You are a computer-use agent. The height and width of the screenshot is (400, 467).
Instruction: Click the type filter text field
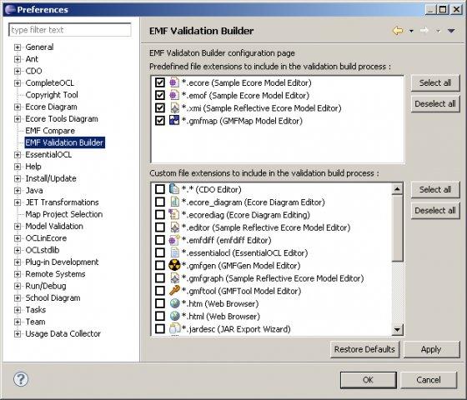[70, 30]
